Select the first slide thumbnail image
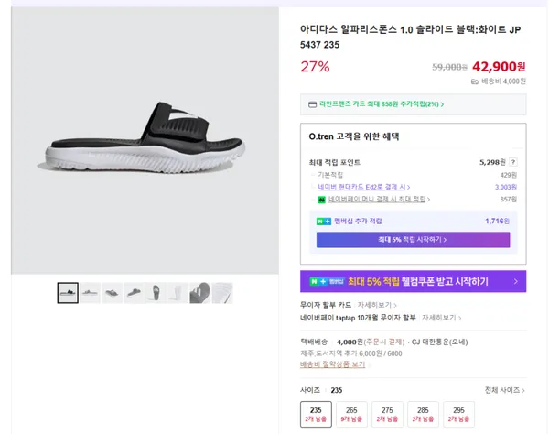549x434 pixels. [x=68, y=293]
